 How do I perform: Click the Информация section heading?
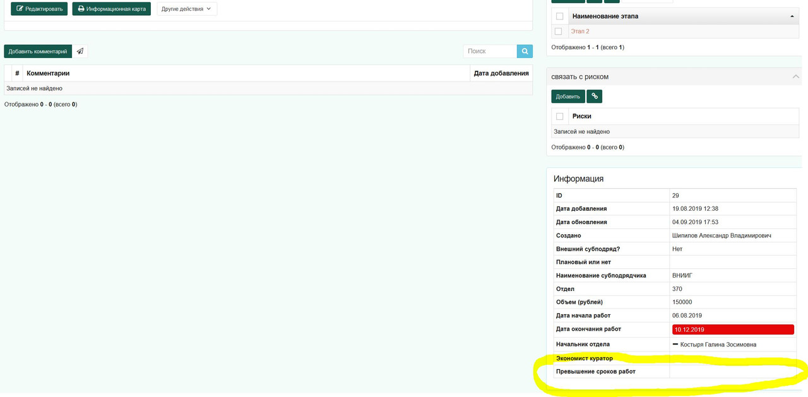point(579,179)
